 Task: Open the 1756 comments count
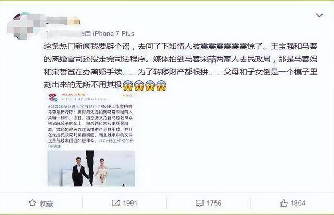tap(214, 203)
